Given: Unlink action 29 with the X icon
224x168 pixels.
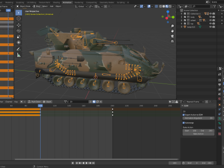Looking at the screenshot, I should click(101, 102).
